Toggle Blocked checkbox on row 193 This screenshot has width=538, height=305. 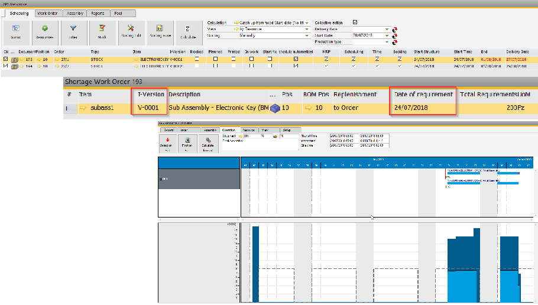click(197, 59)
